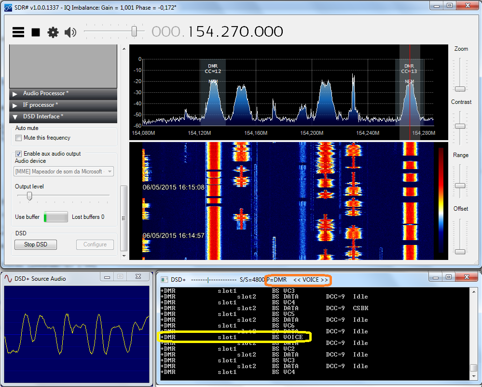Uncheck 'Enable aux audio output'
The height and width of the screenshot is (387, 482).
[x=19, y=154]
